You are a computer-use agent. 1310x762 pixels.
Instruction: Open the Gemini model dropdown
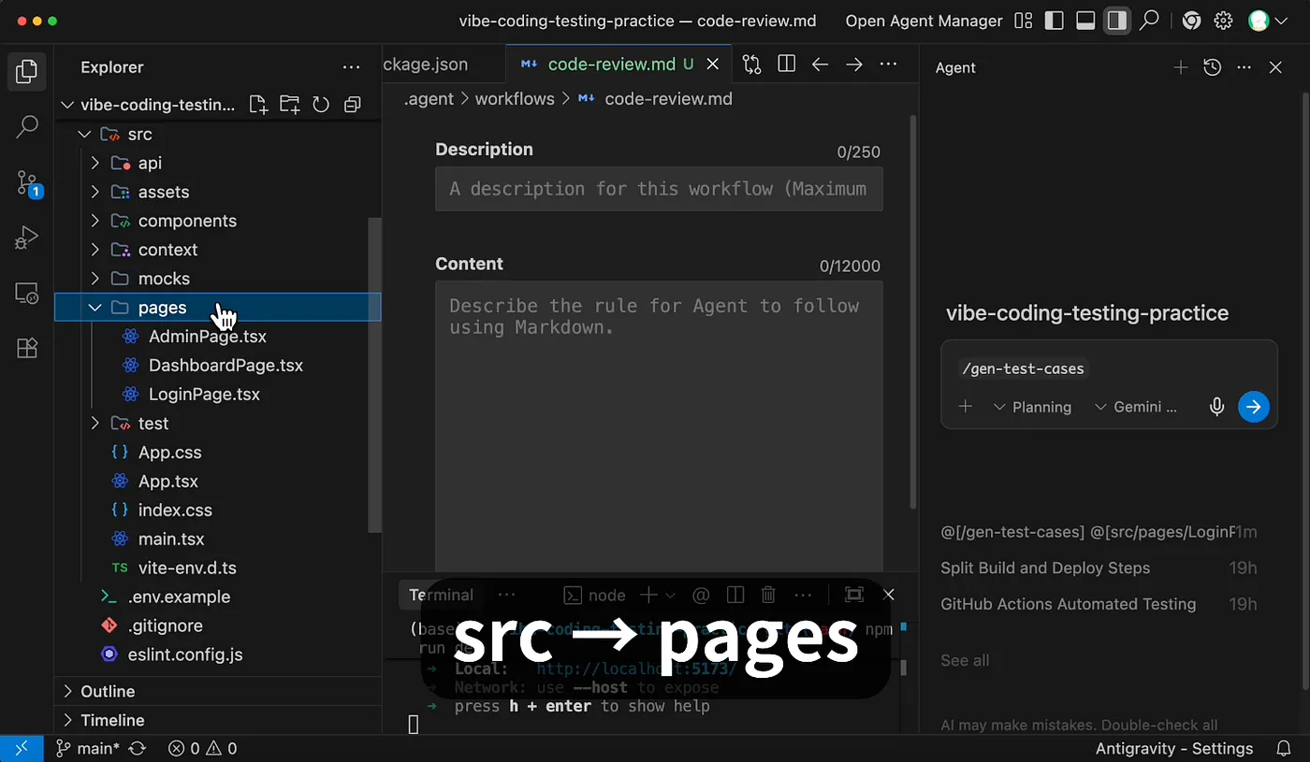pyautogui.click(x=1135, y=407)
